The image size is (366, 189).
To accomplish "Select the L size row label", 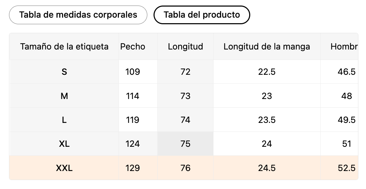I will pyautogui.click(x=64, y=120).
